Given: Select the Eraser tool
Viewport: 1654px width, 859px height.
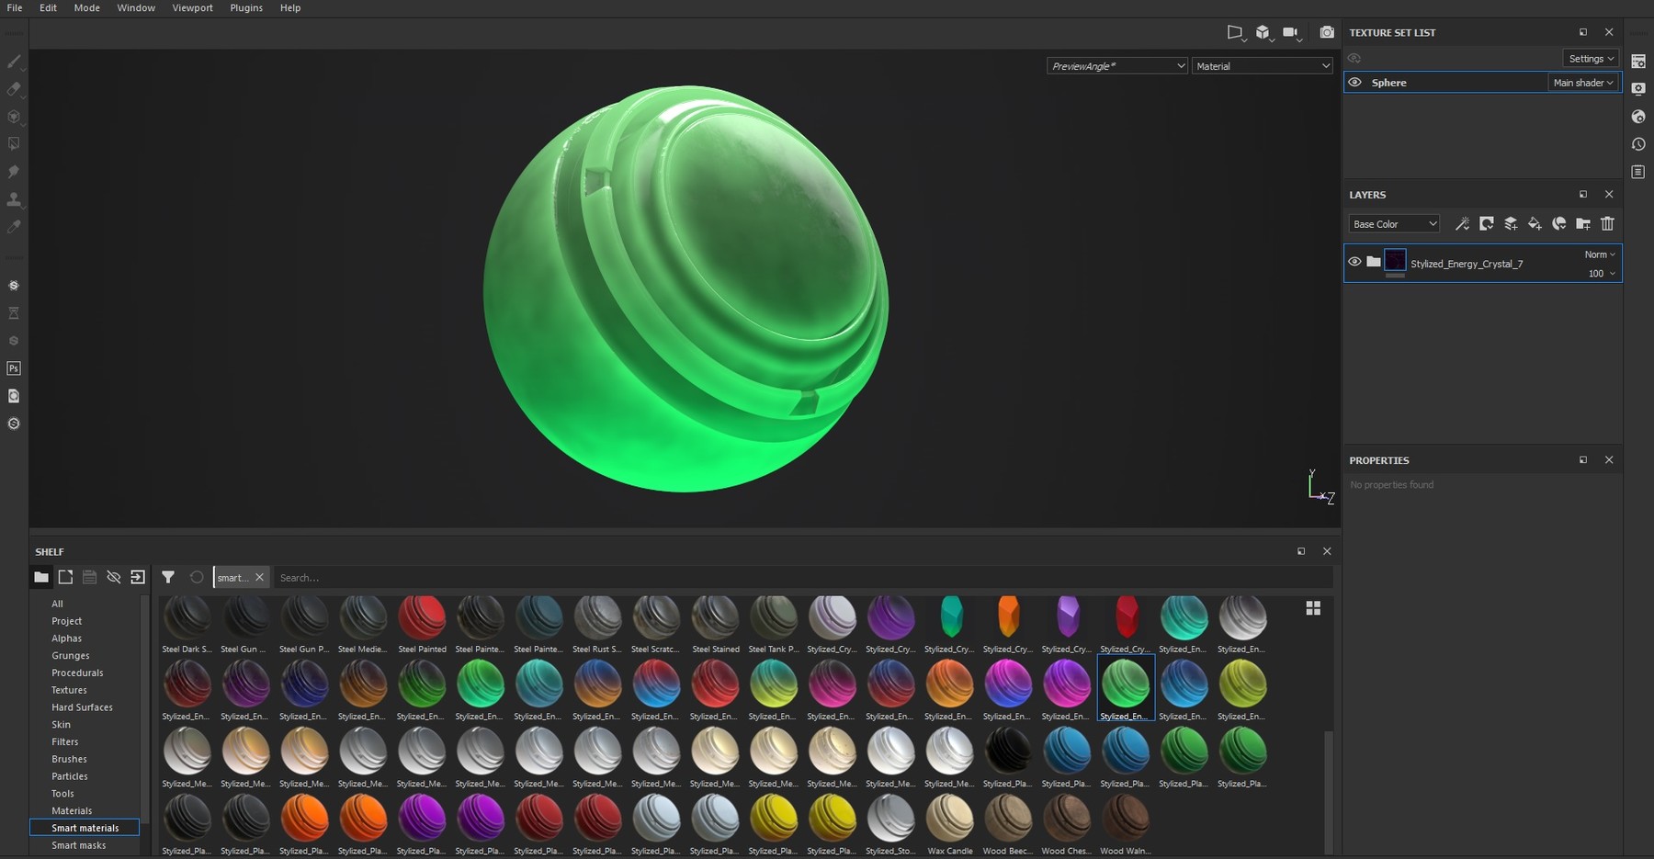Looking at the screenshot, I should (x=14, y=89).
